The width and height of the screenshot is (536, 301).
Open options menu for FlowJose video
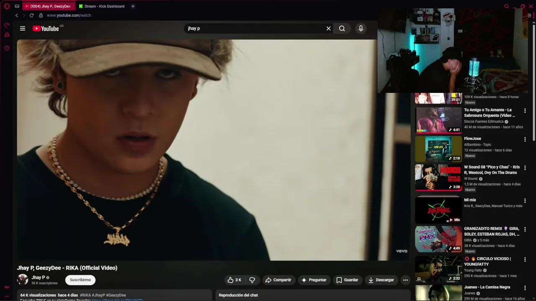click(525, 139)
